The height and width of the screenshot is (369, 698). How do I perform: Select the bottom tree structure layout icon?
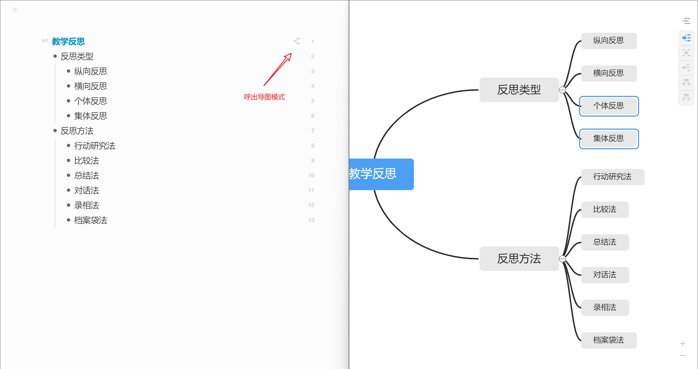click(687, 97)
